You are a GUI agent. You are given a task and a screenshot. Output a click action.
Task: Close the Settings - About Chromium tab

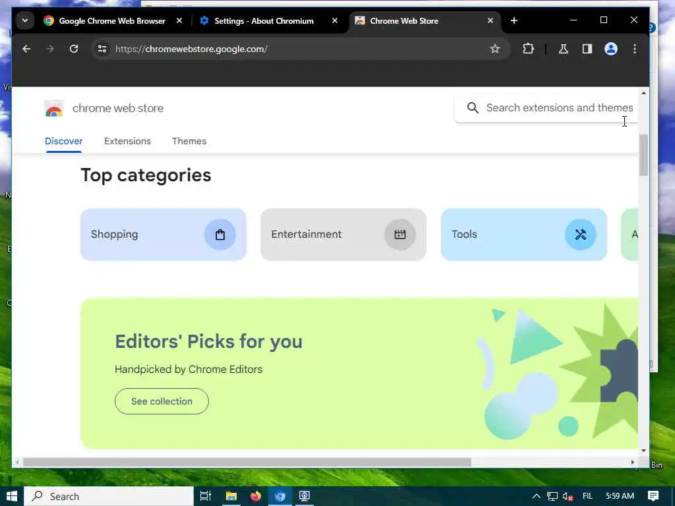pos(335,20)
